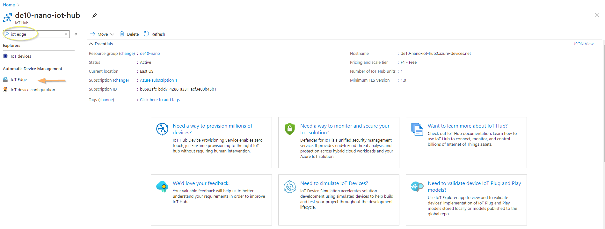This screenshot has width=605, height=229.
Task: Collapse the sidebar with double chevron
Action: [76, 34]
